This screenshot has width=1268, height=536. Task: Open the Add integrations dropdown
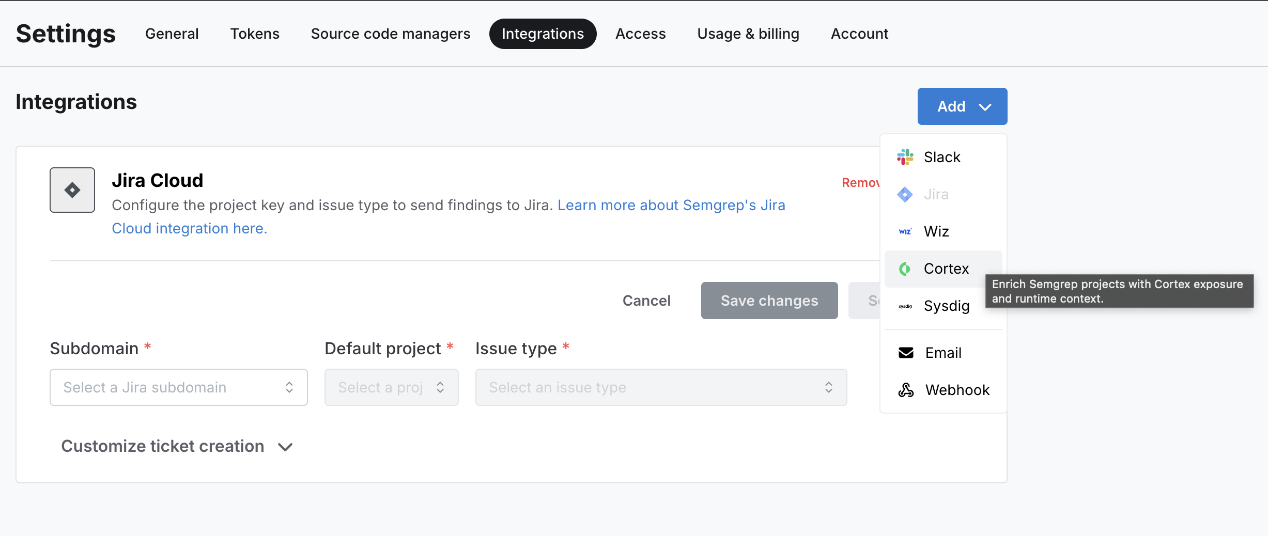click(x=962, y=106)
